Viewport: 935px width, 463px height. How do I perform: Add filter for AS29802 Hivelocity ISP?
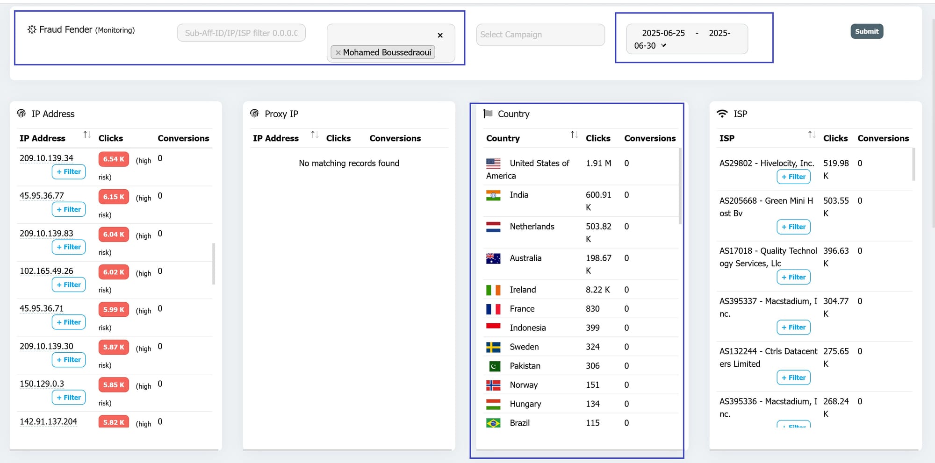(793, 177)
